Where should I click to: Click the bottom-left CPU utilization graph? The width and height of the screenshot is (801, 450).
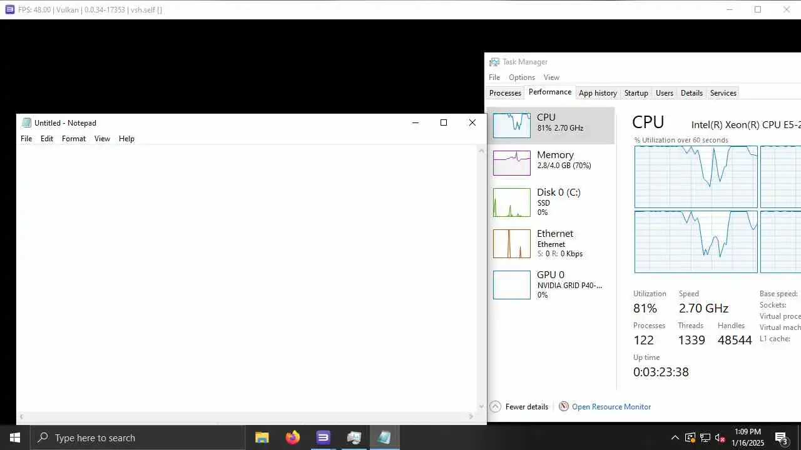pyautogui.click(x=696, y=242)
